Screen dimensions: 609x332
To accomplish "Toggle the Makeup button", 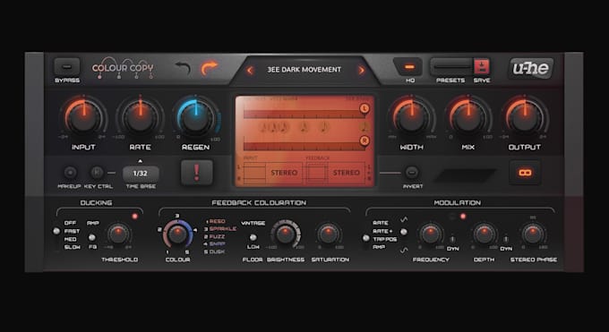I will point(70,172).
